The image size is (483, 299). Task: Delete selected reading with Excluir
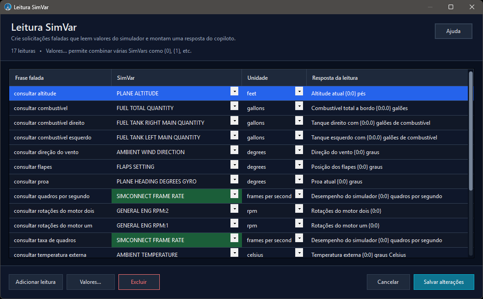[x=139, y=282]
